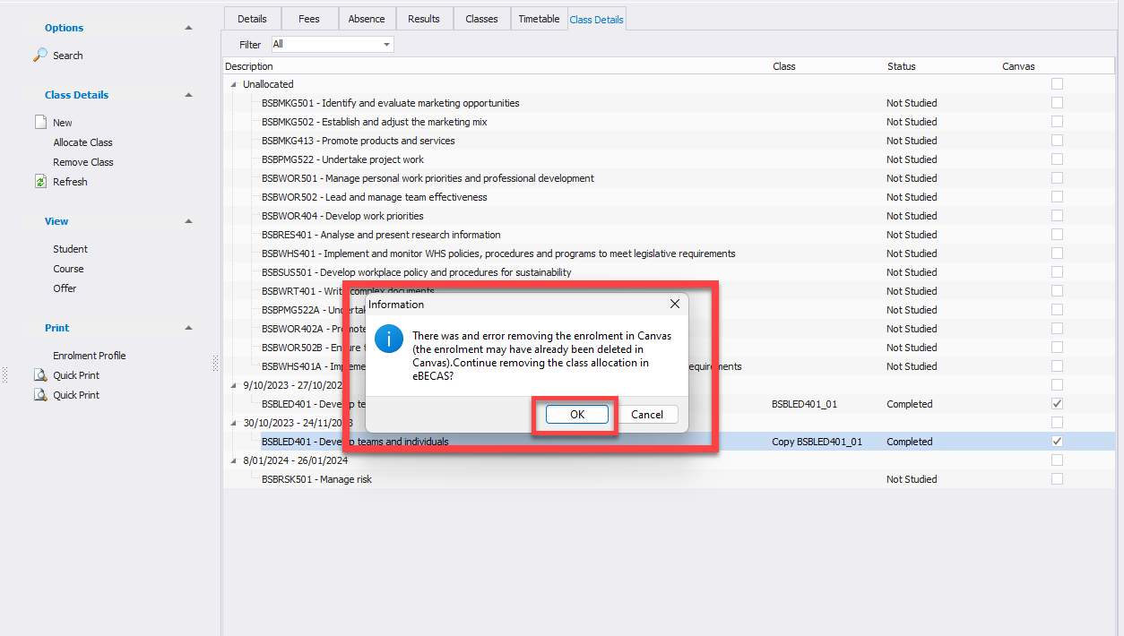Image resolution: width=1124 pixels, height=636 pixels.
Task: Collapse the Class Details sidebar section
Action: (x=188, y=95)
